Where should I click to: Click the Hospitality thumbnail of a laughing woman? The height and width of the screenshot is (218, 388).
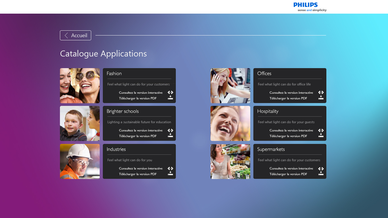point(230,123)
